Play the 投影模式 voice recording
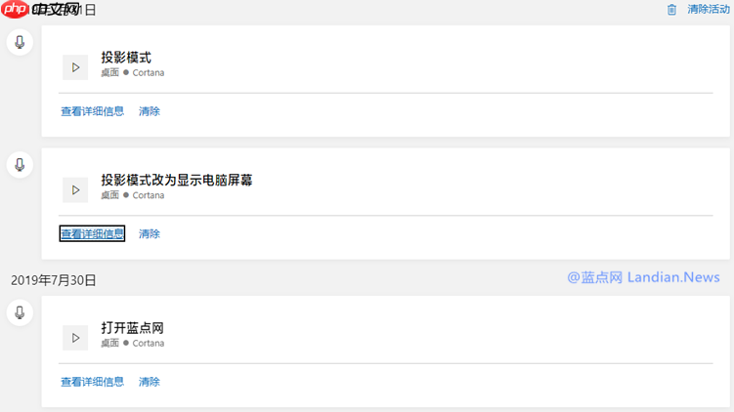 (x=75, y=67)
